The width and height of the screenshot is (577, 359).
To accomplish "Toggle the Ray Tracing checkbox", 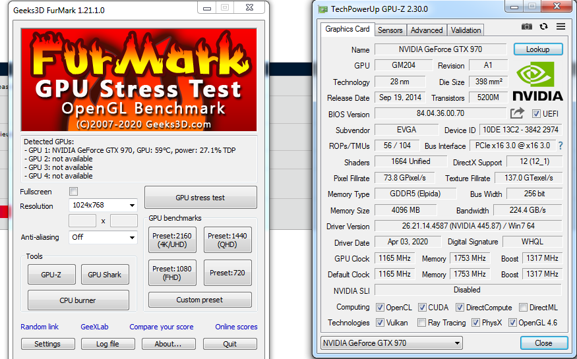I will click(422, 323).
